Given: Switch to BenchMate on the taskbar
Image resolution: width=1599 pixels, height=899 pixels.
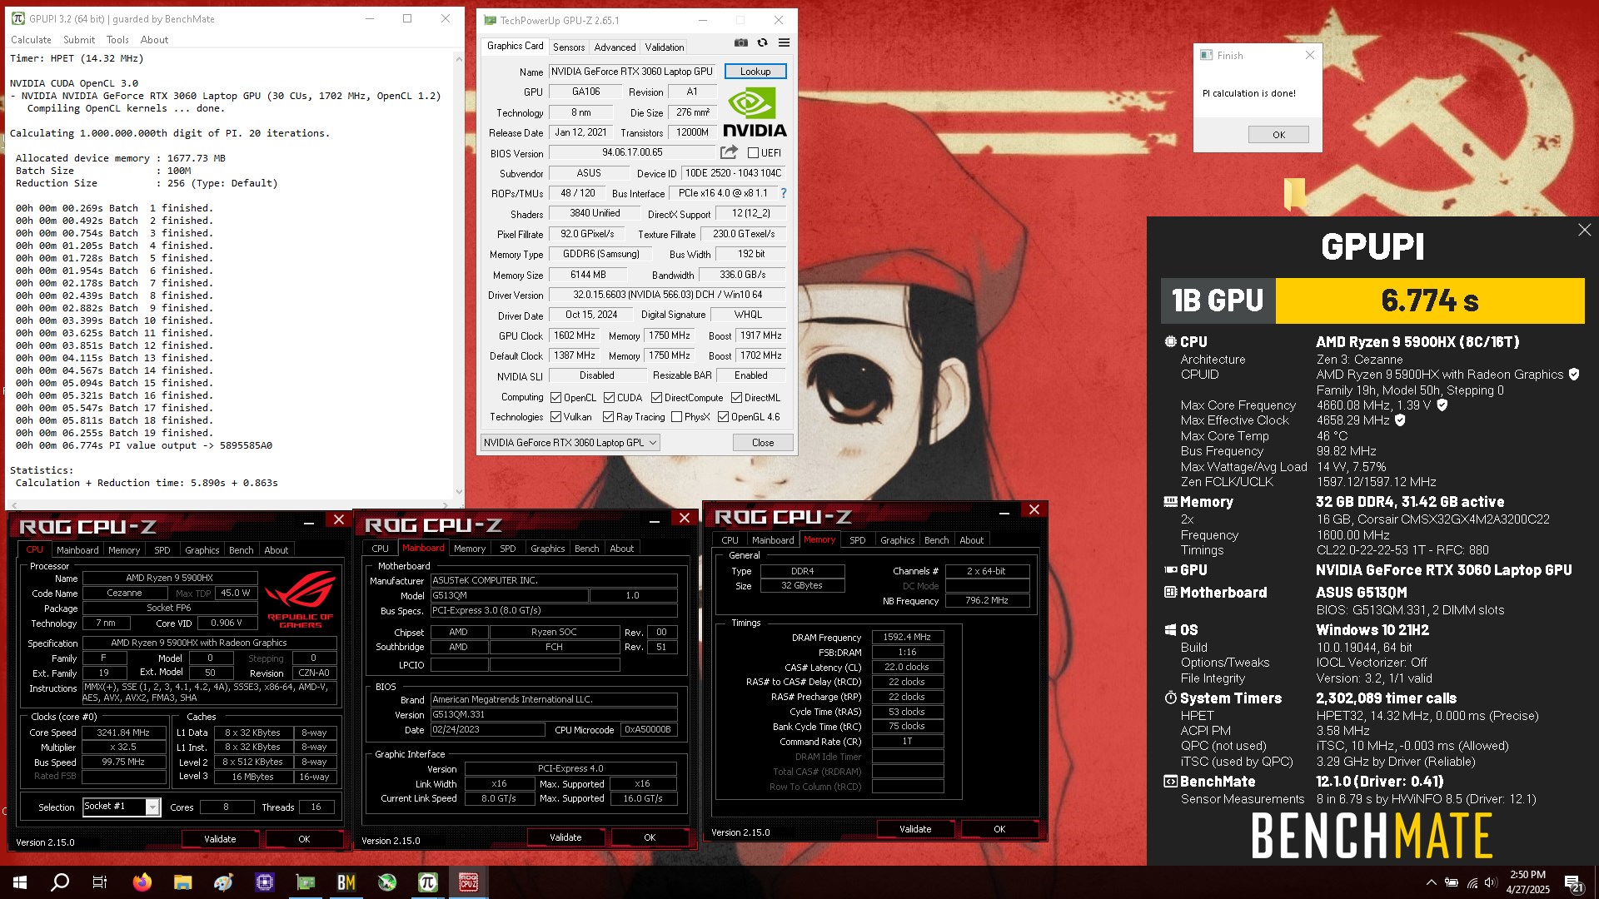Looking at the screenshot, I should pyautogui.click(x=346, y=882).
